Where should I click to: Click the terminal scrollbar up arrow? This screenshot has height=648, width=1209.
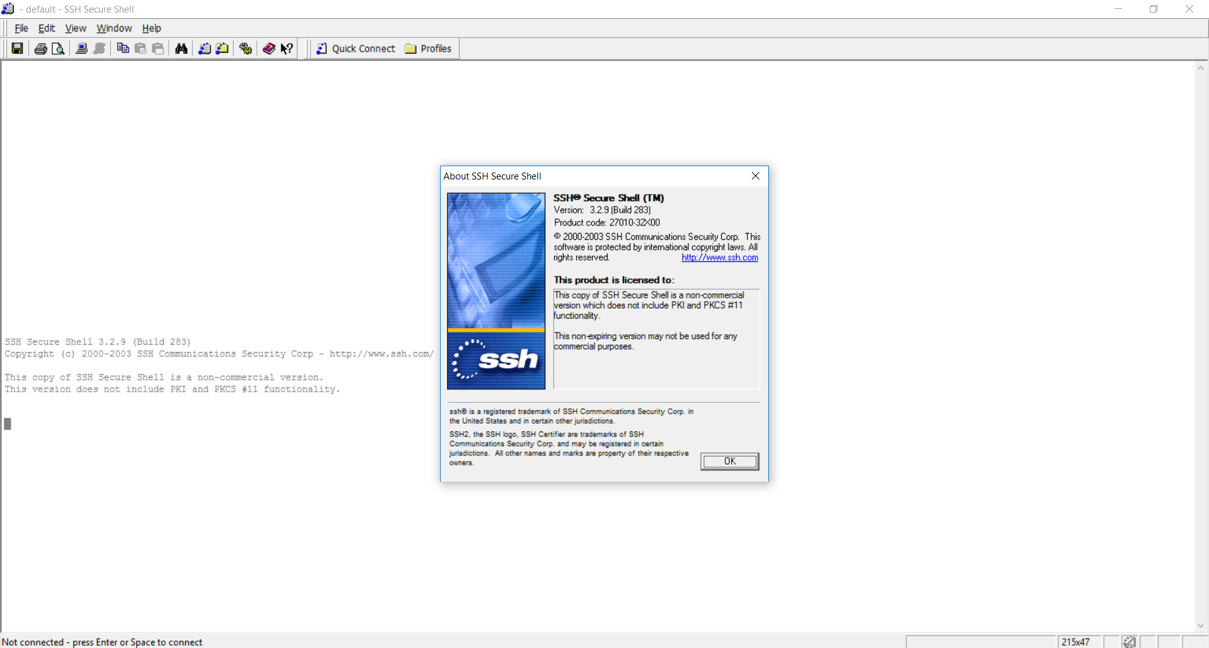[1201, 68]
